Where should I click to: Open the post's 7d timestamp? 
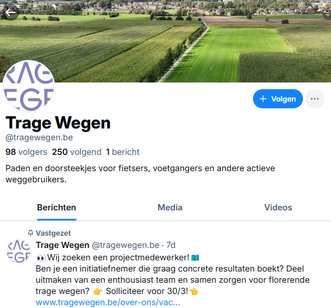point(171,245)
